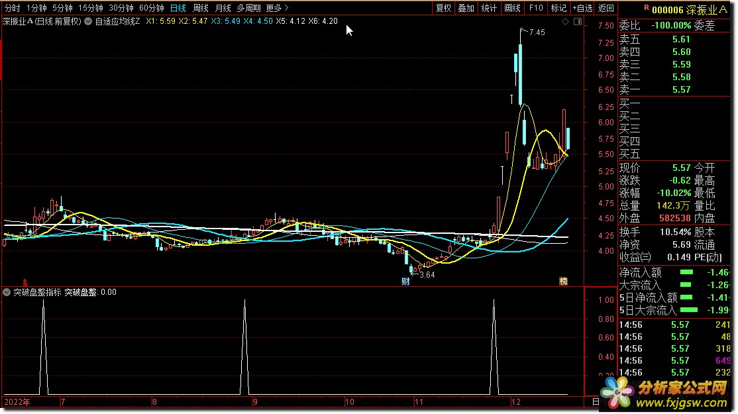Image resolution: width=738 pixels, height=414 pixels.
Task: Click the 5日净流入额 row
Action: pos(674,298)
